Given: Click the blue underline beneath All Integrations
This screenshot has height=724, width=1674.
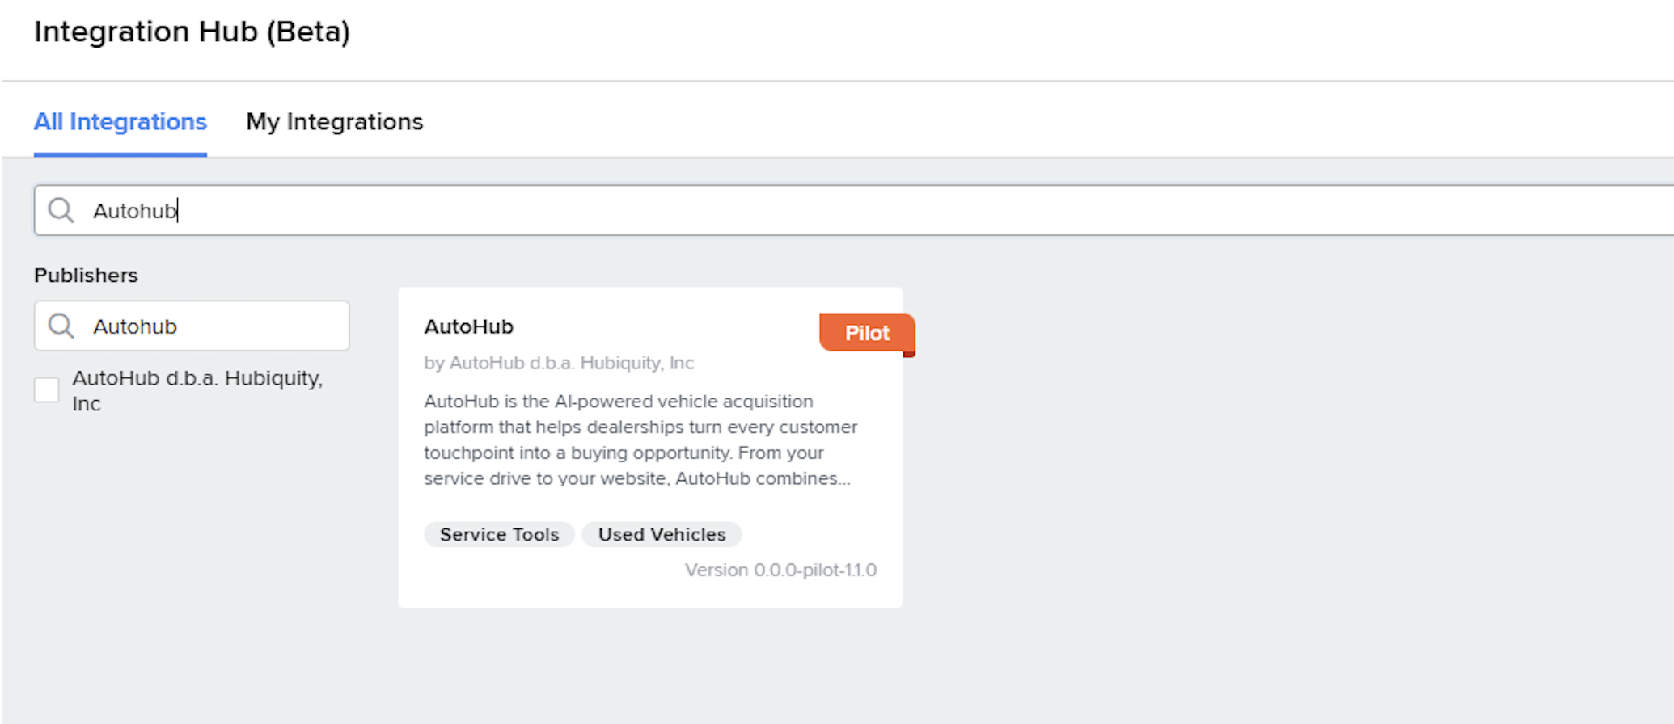Looking at the screenshot, I should tap(120, 154).
